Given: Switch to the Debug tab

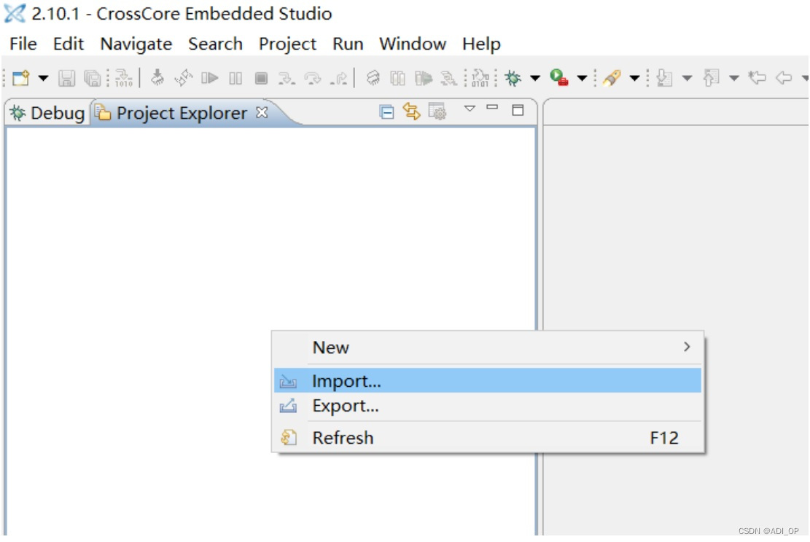Looking at the screenshot, I should click(47, 112).
